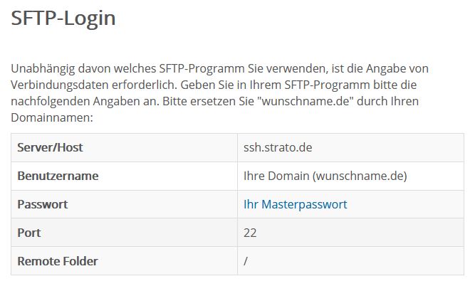This screenshot has height=286, width=475.
Task: Click the ssh.strato.de host value
Action: [278, 147]
